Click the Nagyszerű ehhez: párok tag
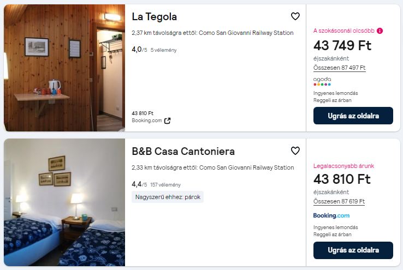Viewport: 403px width, 270px height. point(168,197)
